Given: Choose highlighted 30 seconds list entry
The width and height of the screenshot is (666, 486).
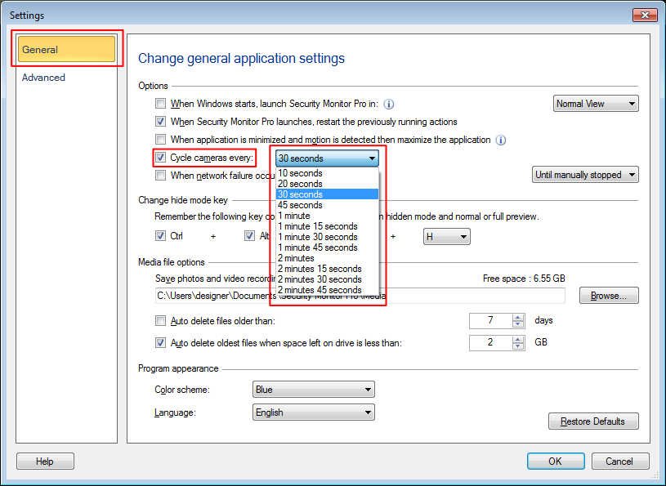Looking at the screenshot, I should 327,194.
